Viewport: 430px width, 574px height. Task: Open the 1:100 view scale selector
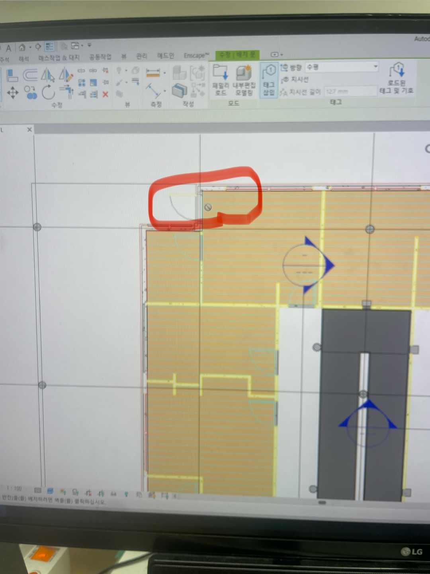(15, 488)
